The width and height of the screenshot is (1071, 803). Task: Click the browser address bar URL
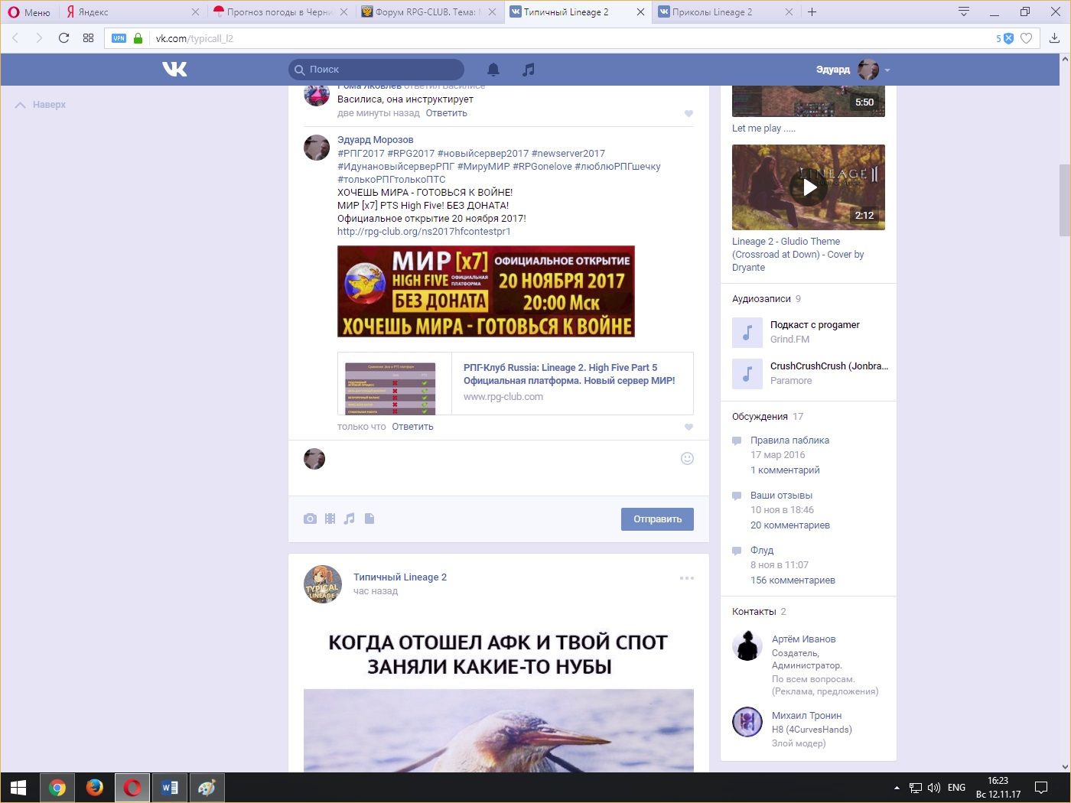click(195, 38)
